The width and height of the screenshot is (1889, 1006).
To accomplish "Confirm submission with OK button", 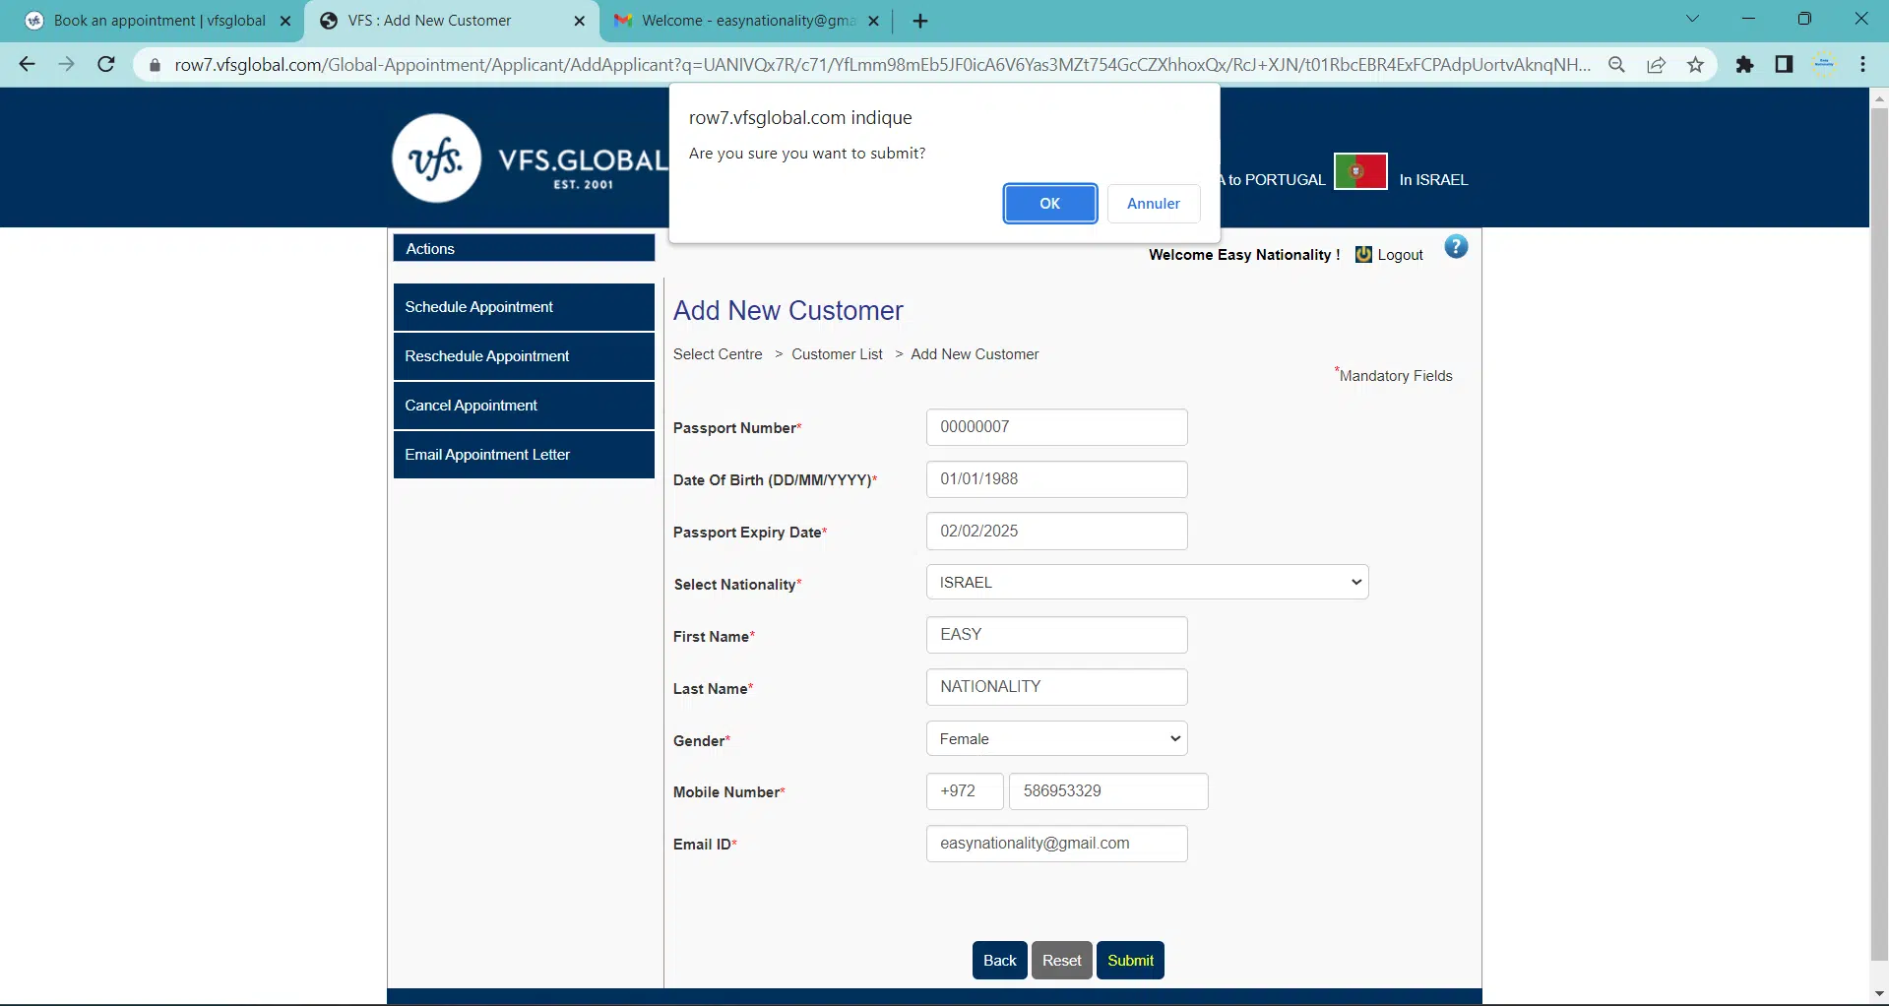I will click(1049, 204).
